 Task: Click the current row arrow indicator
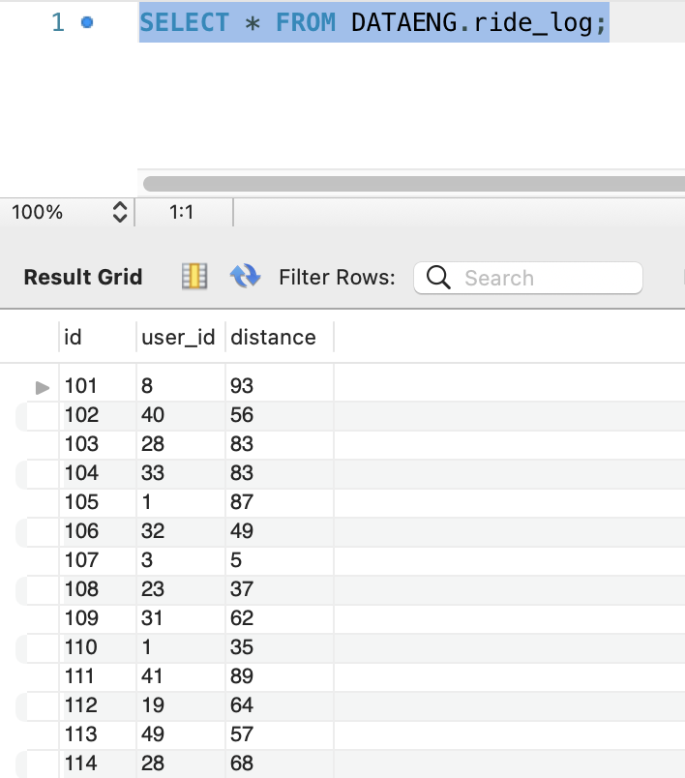(43, 387)
